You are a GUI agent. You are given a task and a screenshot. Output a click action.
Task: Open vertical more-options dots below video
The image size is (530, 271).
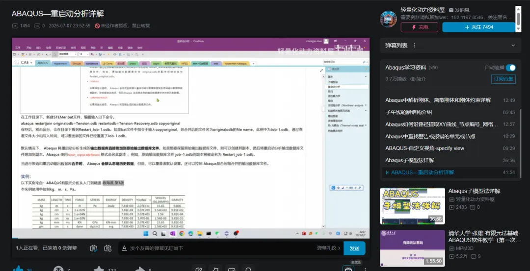tap(365, 269)
